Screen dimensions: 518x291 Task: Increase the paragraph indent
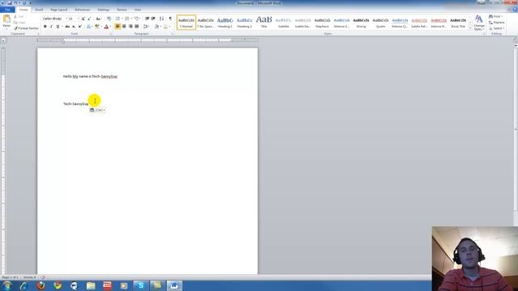(153, 19)
